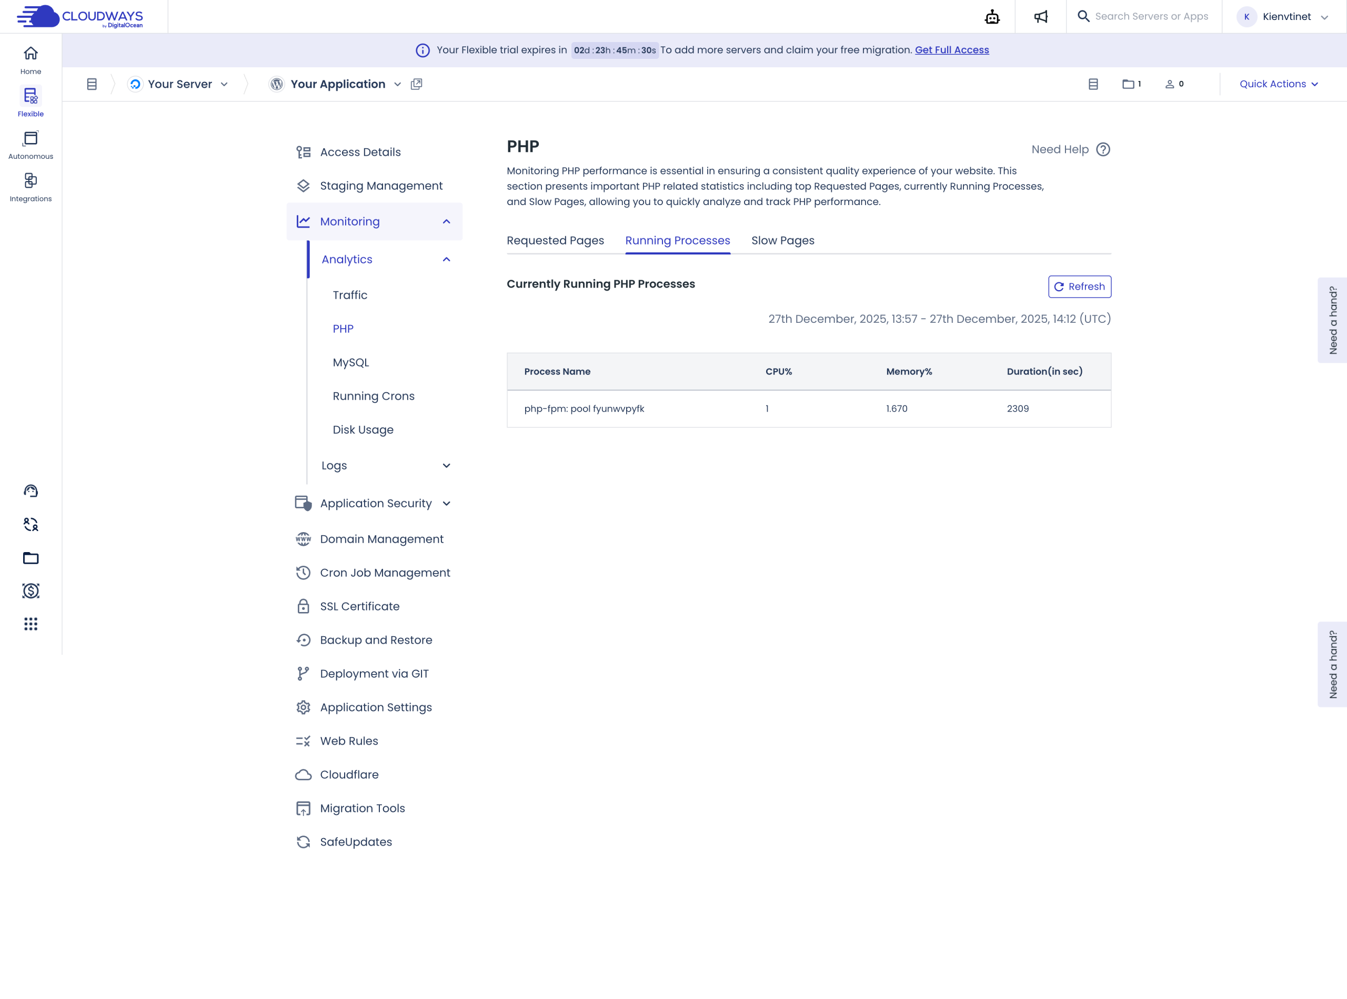Expand the Application Security section

point(446,504)
